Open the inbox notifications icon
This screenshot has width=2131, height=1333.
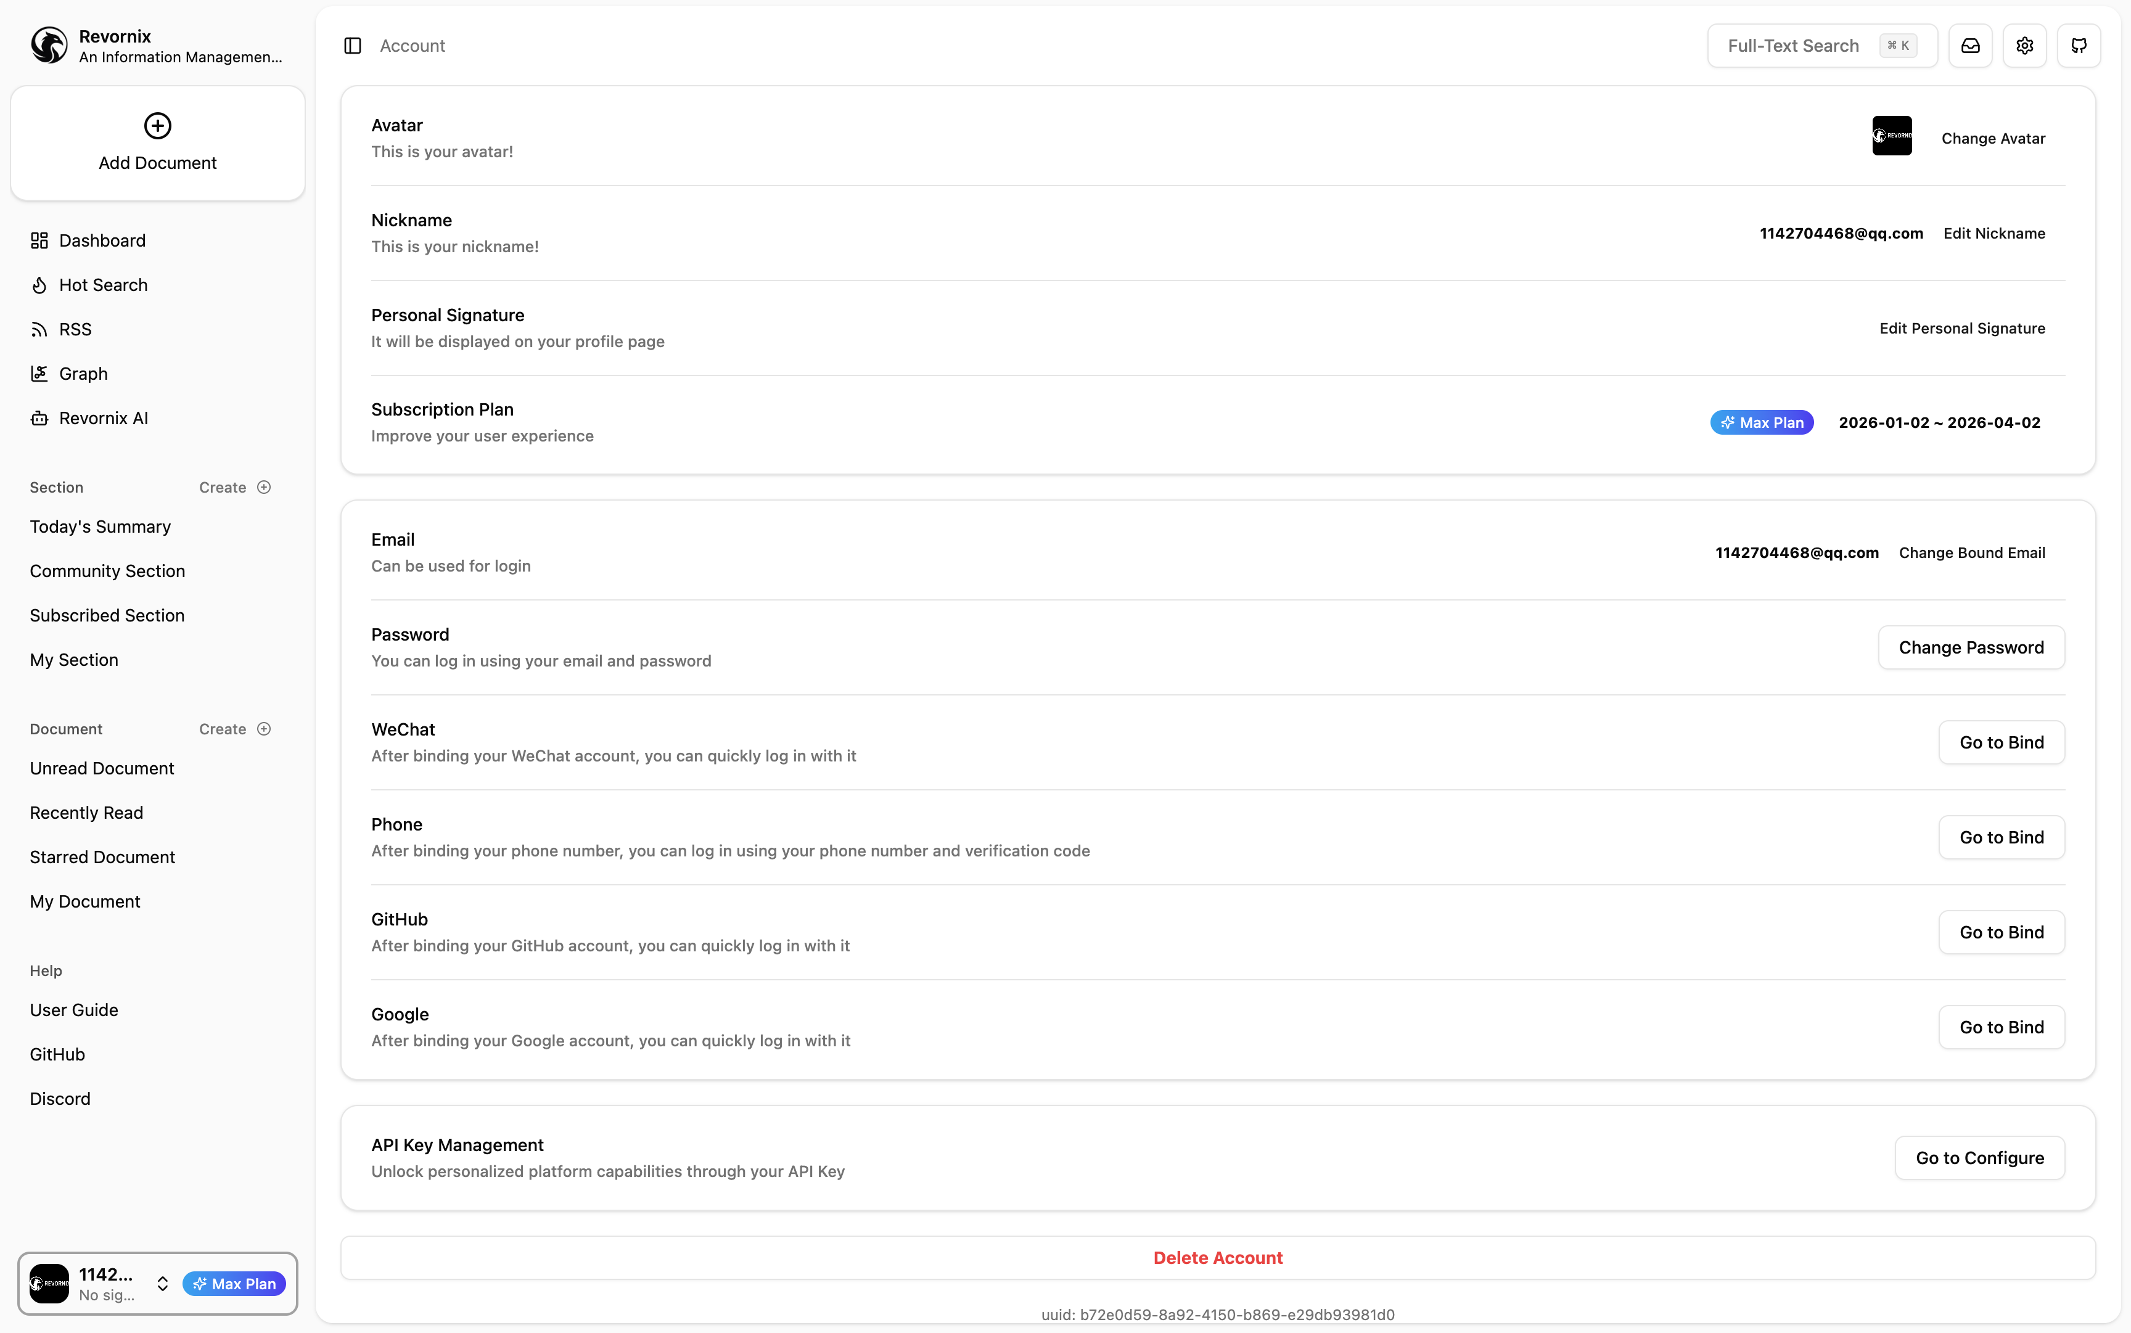tap(1971, 46)
